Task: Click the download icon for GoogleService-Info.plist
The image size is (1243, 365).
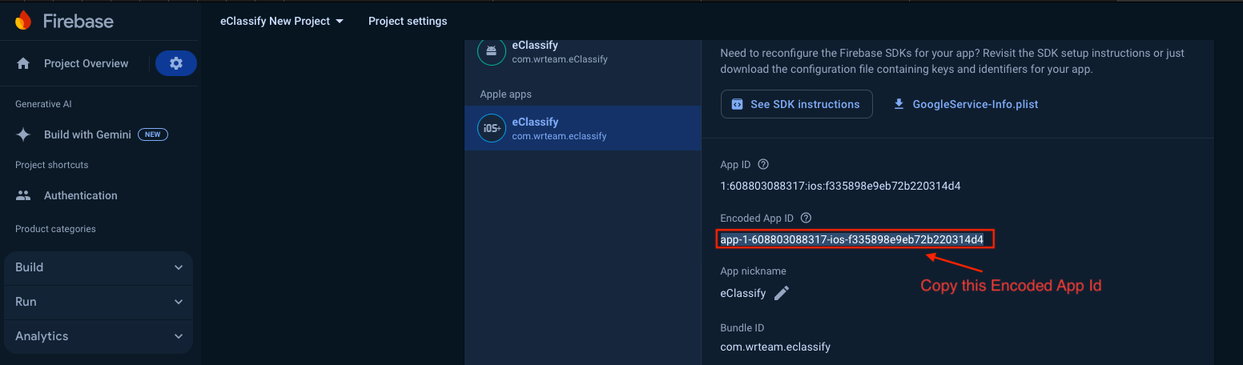Action: coord(899,104)
